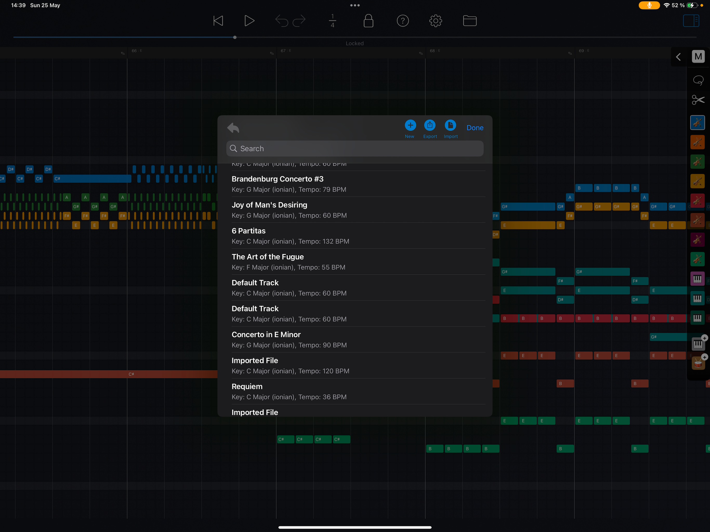710x532 pixels.
Task: Select the second green violin track
Action: 697,259
